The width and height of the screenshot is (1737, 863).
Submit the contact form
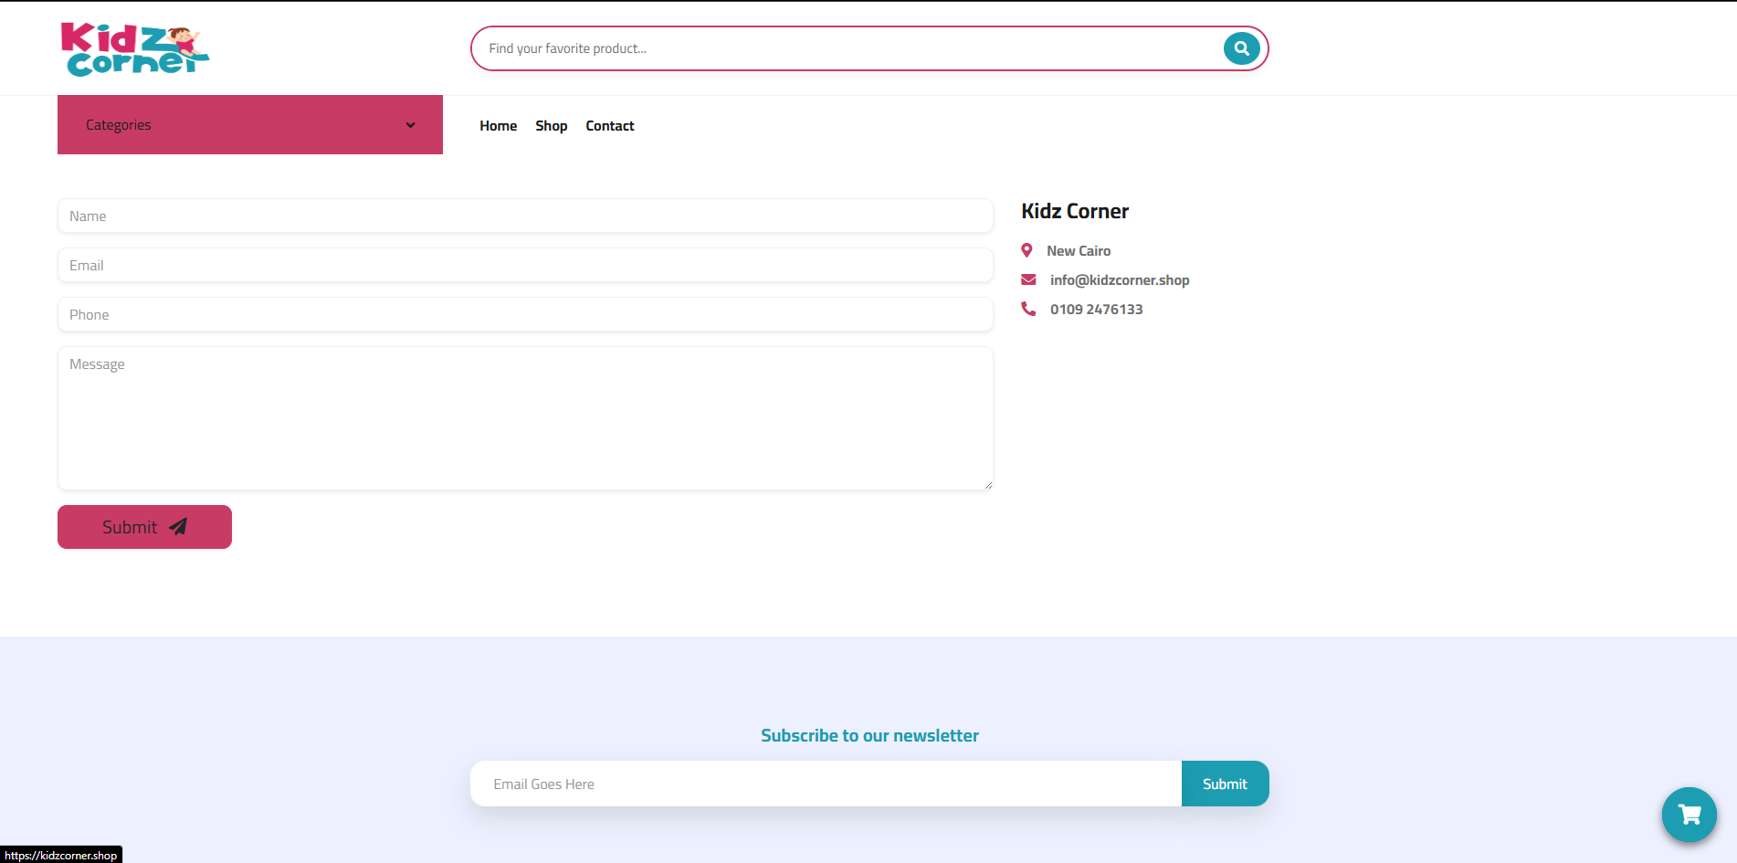(x=143, y=527)
